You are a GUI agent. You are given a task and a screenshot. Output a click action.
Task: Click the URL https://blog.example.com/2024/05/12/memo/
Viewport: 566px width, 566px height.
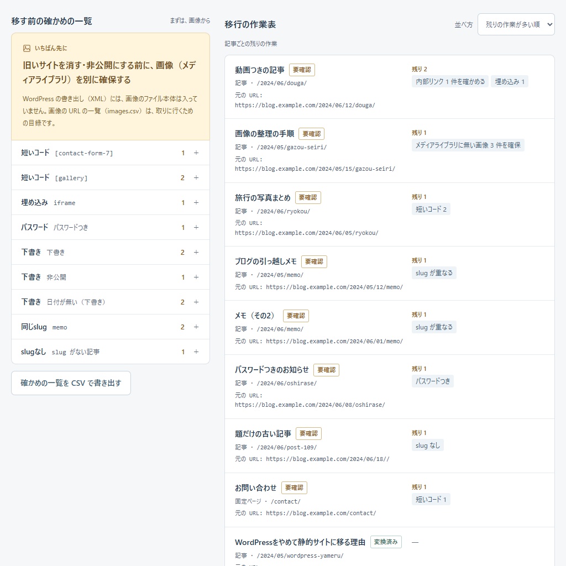334,287
